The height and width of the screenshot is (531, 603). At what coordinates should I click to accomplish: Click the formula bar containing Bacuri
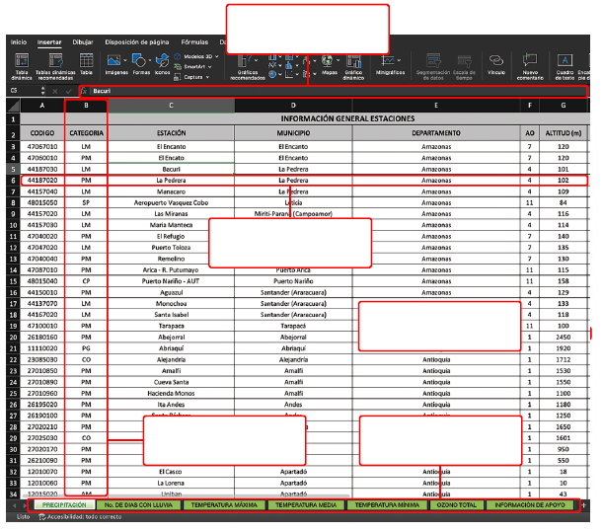tap(339, 91)
